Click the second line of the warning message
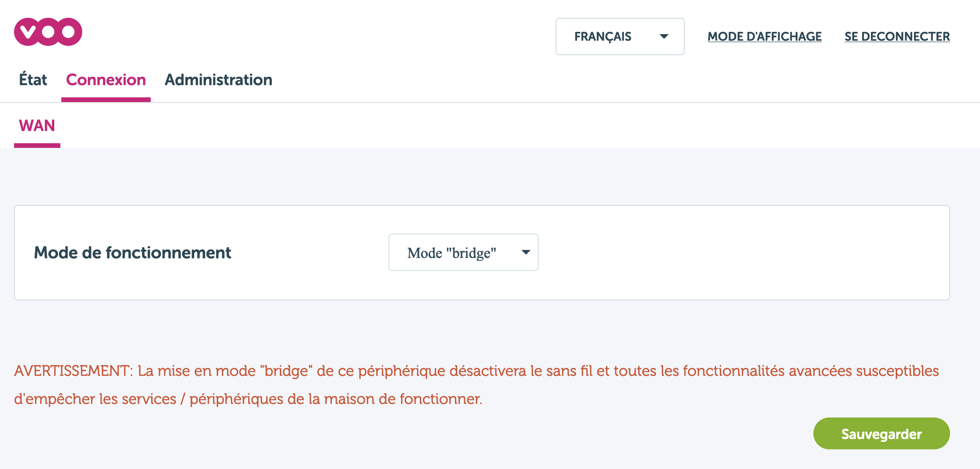 pyautogui.click(x=248, y=399)
